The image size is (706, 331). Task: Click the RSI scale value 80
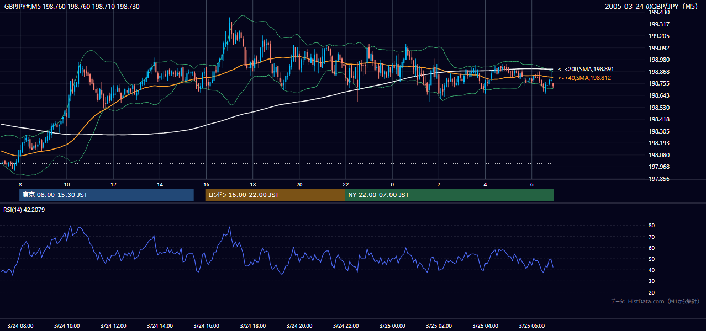(651, 226)
